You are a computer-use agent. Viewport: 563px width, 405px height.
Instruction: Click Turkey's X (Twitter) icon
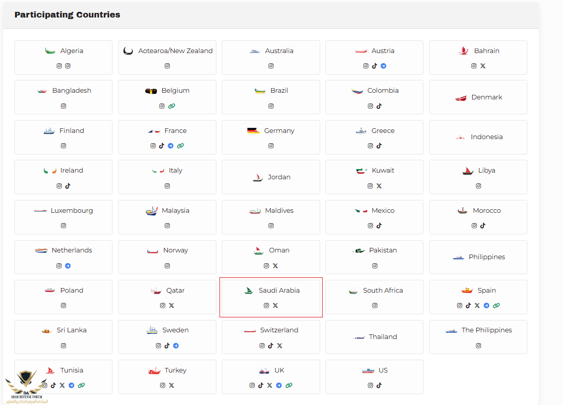point(171,385)
